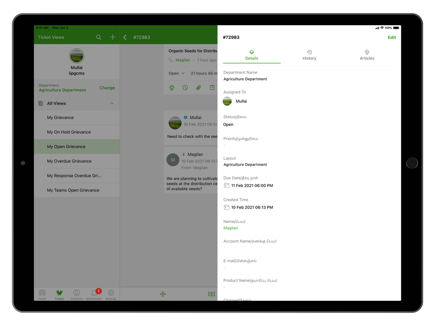Image resolution: width=435 pixels, height=326 pixels.
Task: Select My Open Grievance view
Action: tap(77, 146)
